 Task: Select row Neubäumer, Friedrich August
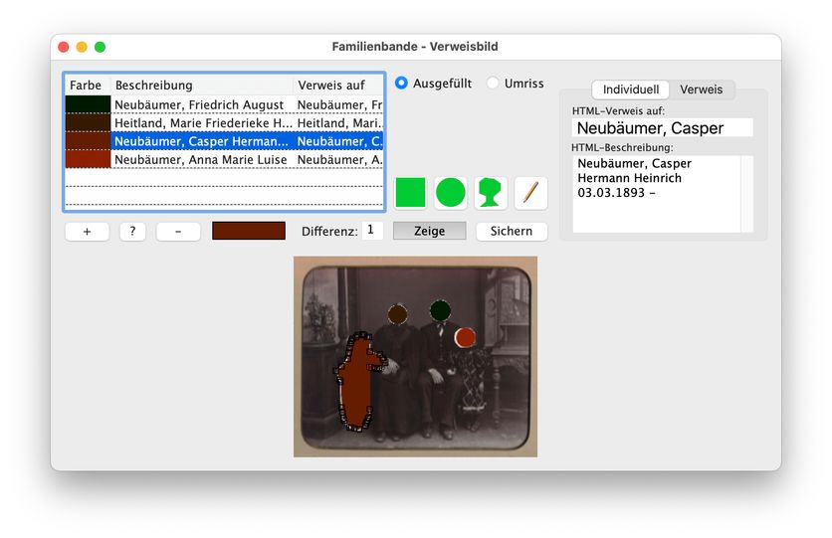click(200, 104)
